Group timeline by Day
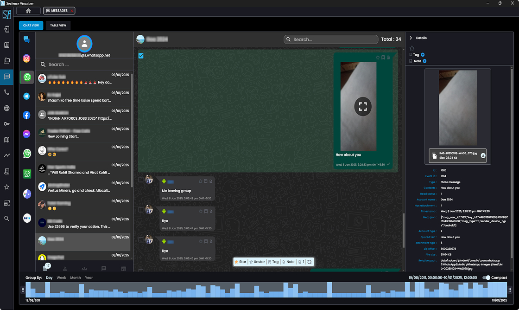This screenshot has width=519, height=310. 49,278
